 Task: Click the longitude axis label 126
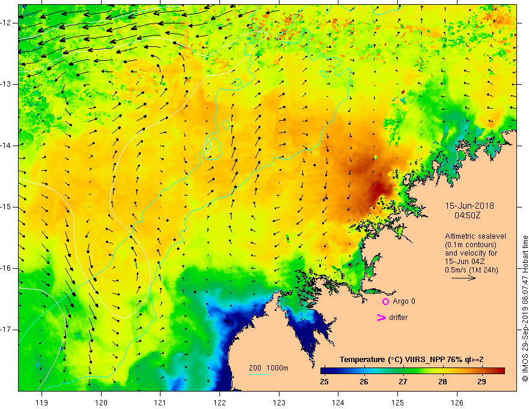(457, 402)
